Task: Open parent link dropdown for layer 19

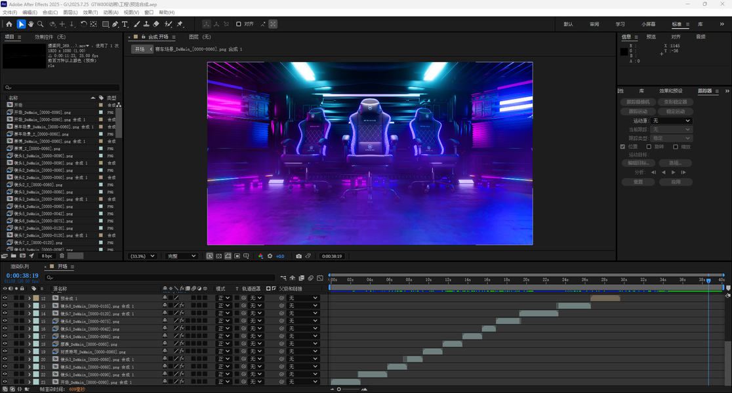Action: 303,352
